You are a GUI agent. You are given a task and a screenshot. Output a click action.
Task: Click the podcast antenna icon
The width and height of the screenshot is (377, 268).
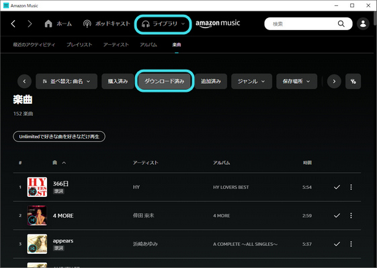click(87, 23)
